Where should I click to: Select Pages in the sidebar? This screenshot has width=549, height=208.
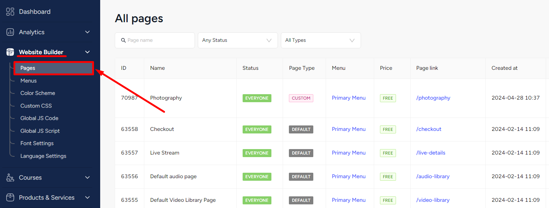54,68
